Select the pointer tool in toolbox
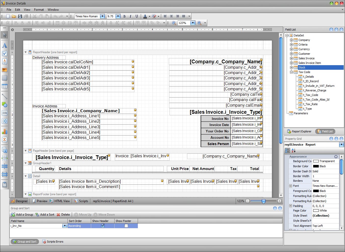The image size is (345, 252). click(5, 35)
